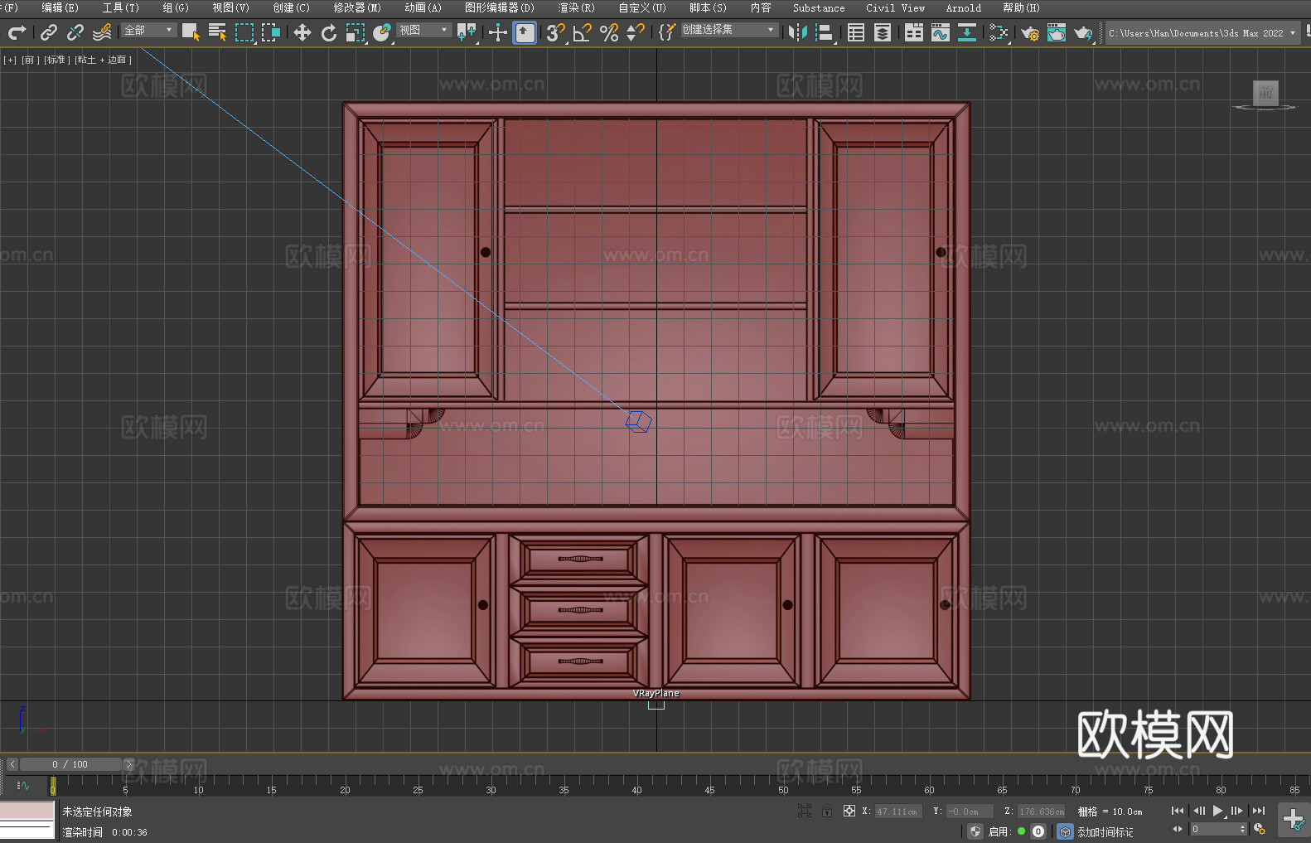Click the Redo arrow icon
Screen dimensions: 1311x843
tap(17, 32)
